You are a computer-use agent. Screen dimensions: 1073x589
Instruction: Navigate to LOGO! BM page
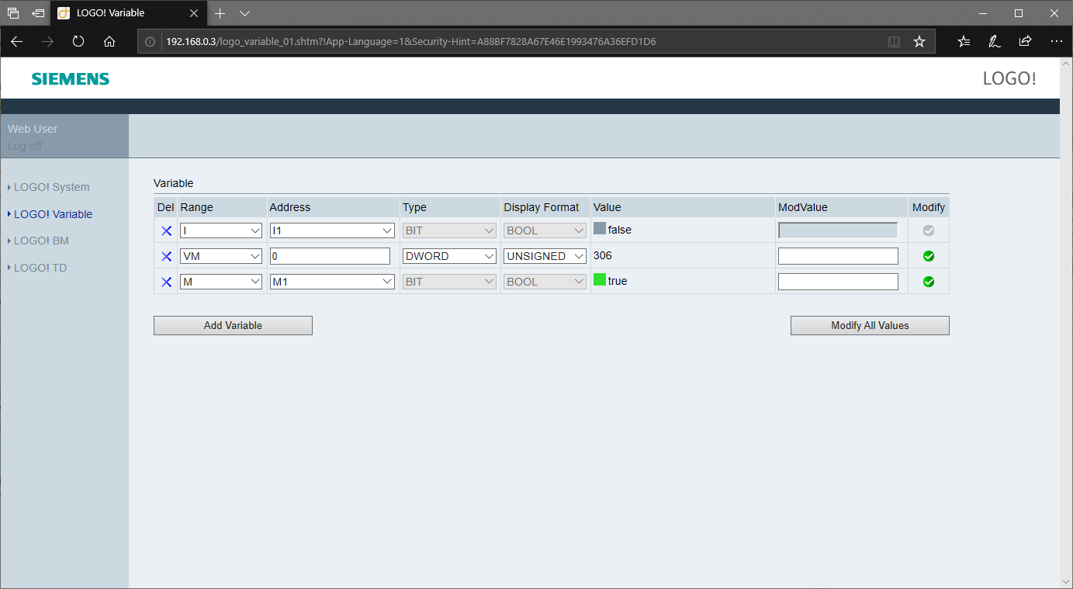tap(41, 241)
